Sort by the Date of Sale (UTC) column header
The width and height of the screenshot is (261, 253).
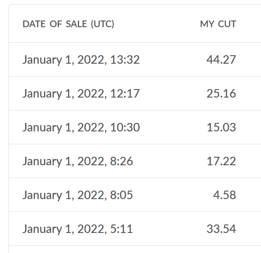(x=68, y=24)
